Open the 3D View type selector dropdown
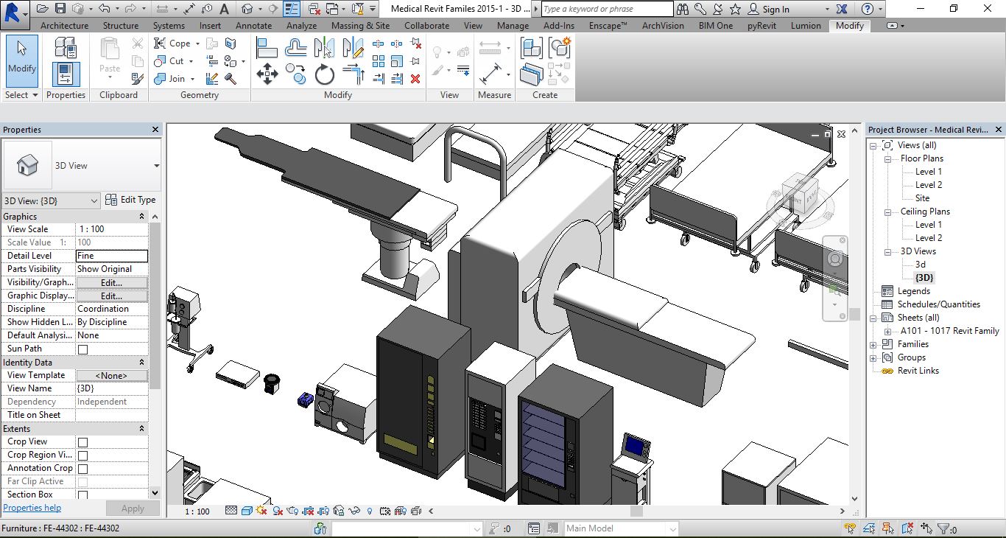Image resolution: width=1006 pixels, height=538 pixels. point(156,166)
